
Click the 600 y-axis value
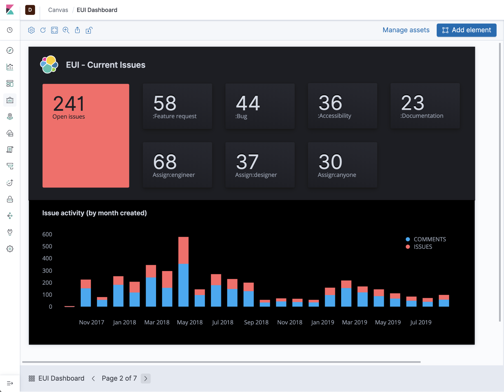point(47,234)
